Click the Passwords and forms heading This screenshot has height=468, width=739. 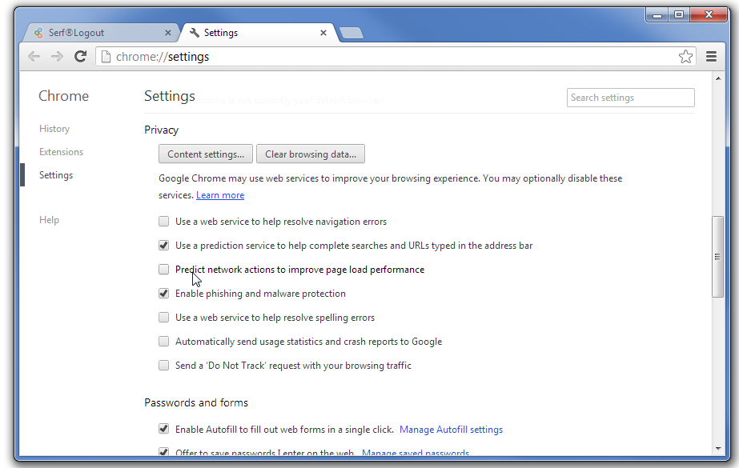[x=196, y=402]
